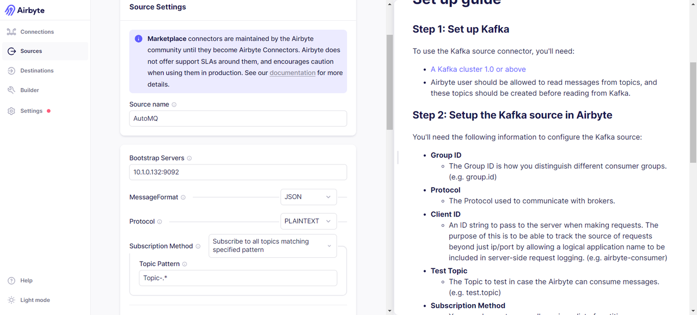
Task: Expand the Protocol PLAINTEXT dropdown
Action: tap(308, 221)
